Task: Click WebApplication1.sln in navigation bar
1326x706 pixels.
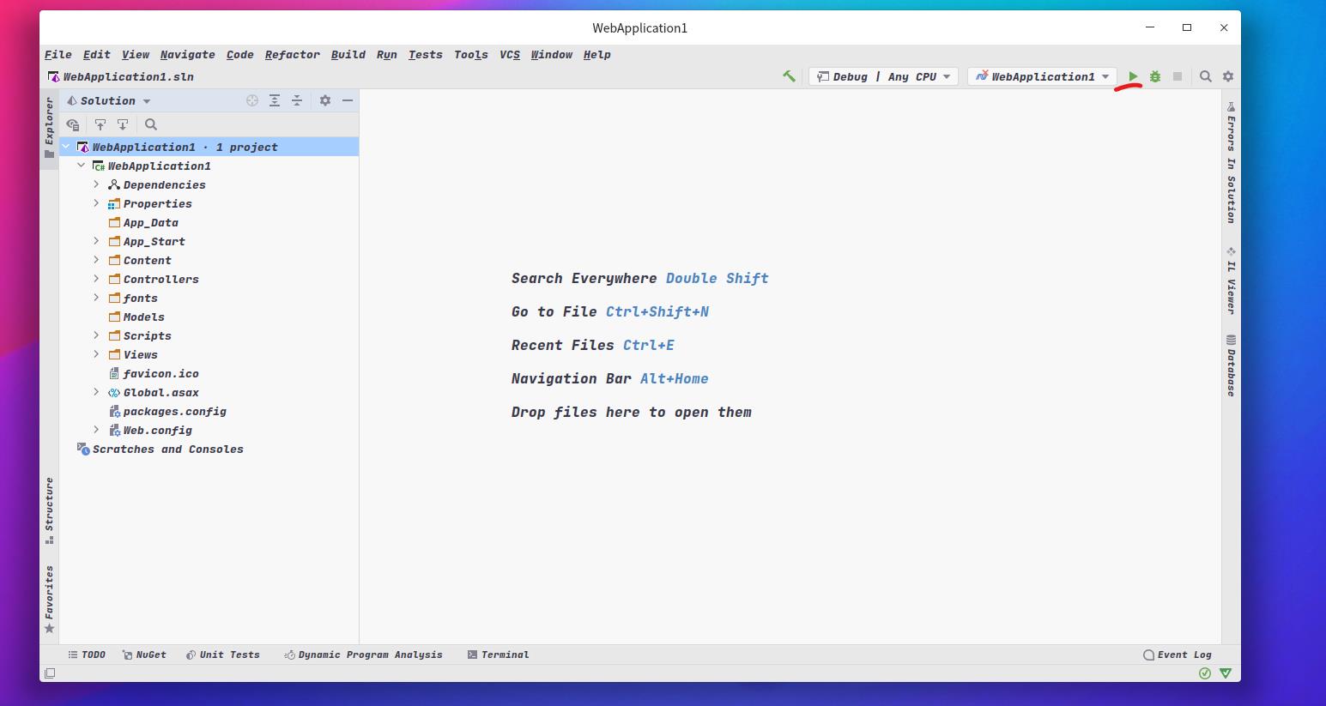Action: (x=121, y=76)
